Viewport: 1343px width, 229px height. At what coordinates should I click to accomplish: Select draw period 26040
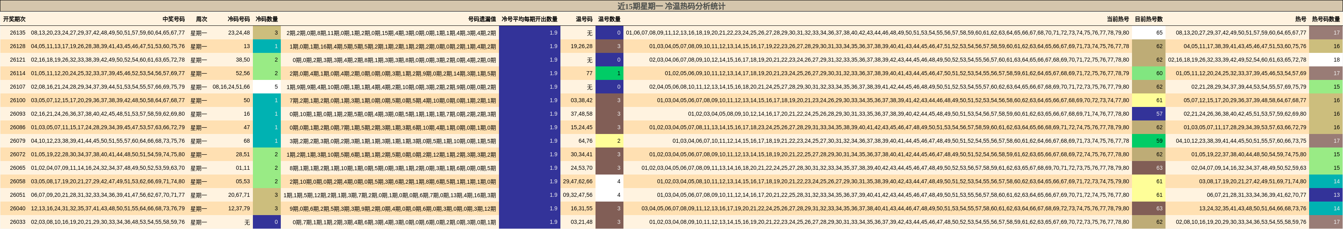coord(18,208)
